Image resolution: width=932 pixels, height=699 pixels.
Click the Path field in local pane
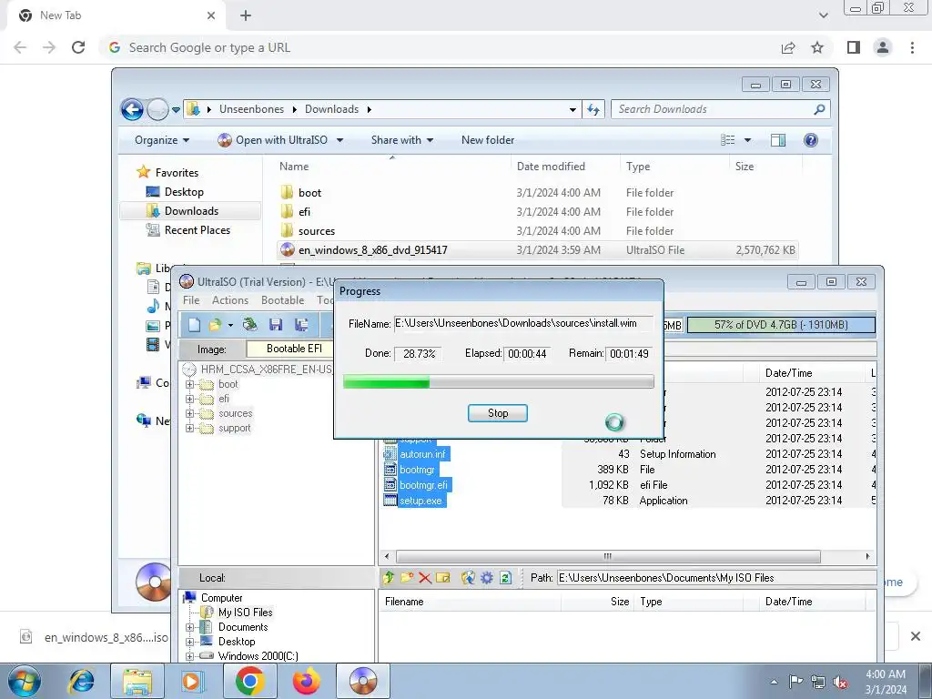[716, 578]
